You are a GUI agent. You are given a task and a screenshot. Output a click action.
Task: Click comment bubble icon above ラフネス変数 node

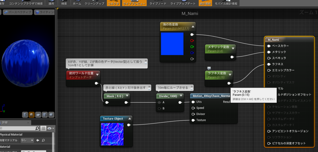[x=209, y=68]
